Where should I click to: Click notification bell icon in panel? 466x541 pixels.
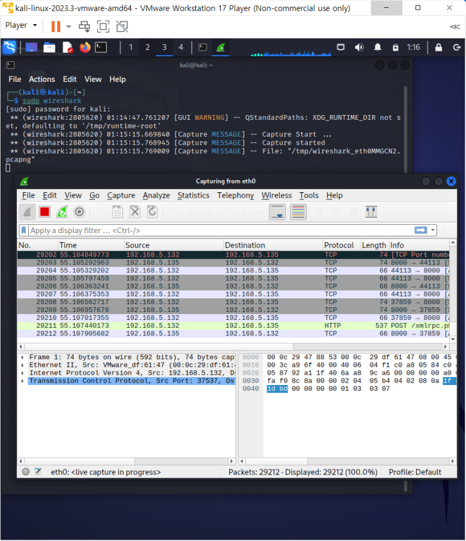coord(377,47)
